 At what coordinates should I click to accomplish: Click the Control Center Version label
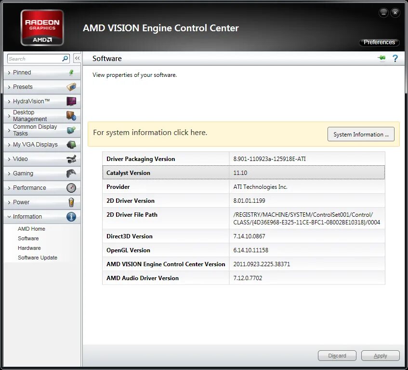click(x=166, y=264)
